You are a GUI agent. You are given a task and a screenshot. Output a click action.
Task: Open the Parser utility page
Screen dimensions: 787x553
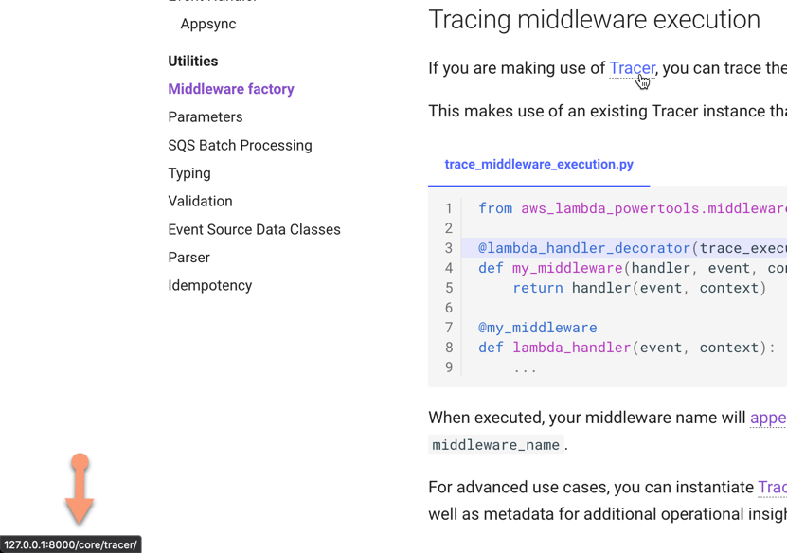pyautogui.click(x=188, y=258)
